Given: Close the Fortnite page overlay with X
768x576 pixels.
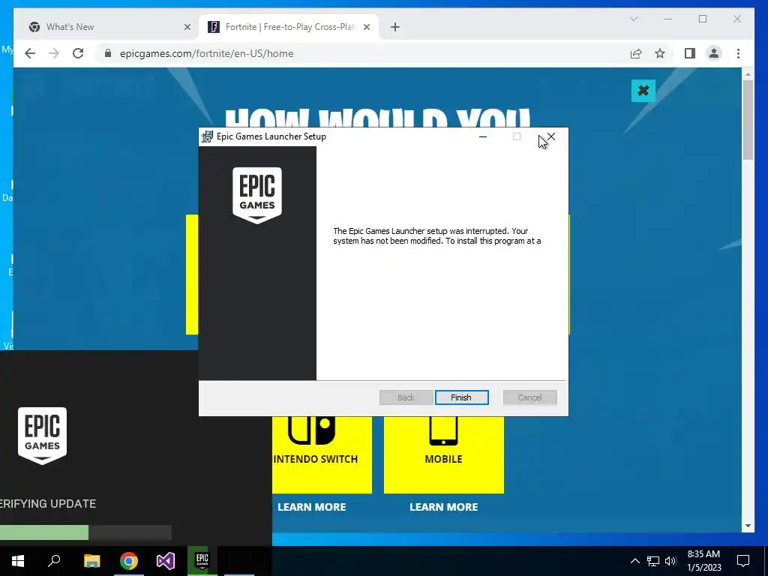Looking at the screenshot, I should (x=643, y=91).
